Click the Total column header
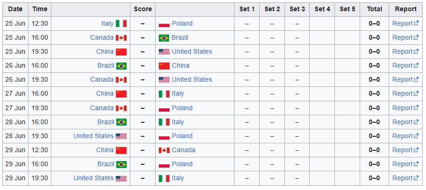Image resolution: width=426 pixels, height=190 pixels. pos(374,9)
